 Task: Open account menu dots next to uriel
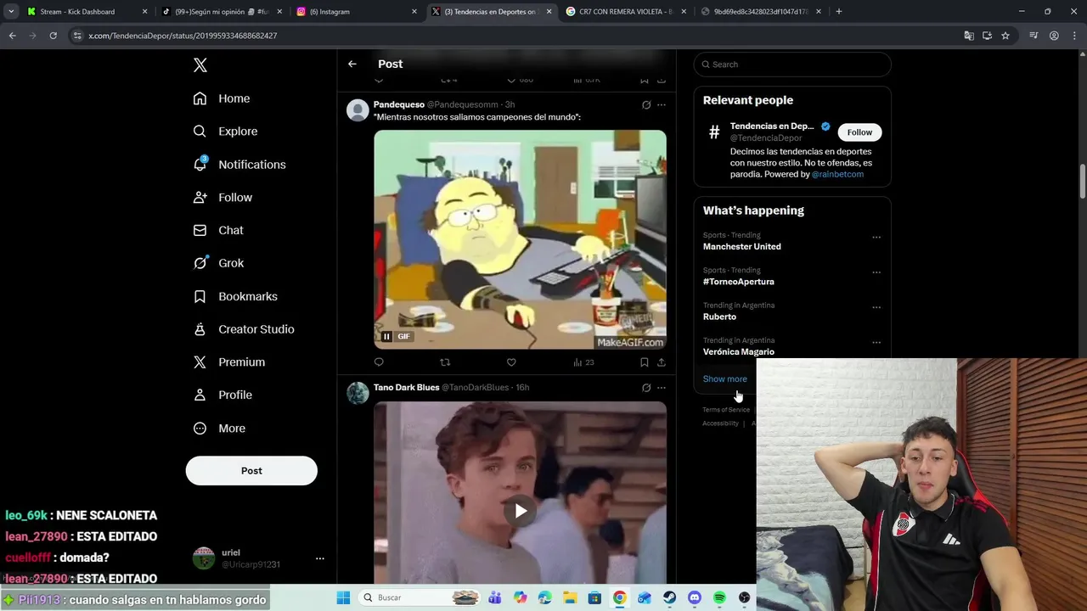click(320, 558)
